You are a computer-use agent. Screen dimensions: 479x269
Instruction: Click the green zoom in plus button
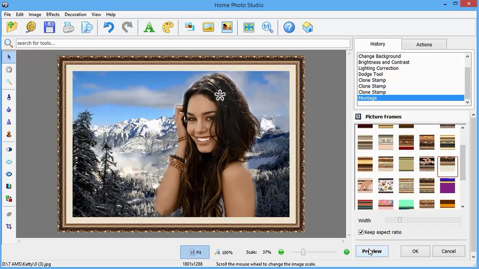[x=347, y=252]
